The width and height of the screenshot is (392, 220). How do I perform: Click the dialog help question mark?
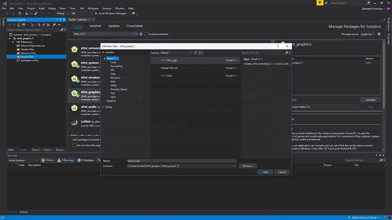pyautogui.click(x=278, y=47)
